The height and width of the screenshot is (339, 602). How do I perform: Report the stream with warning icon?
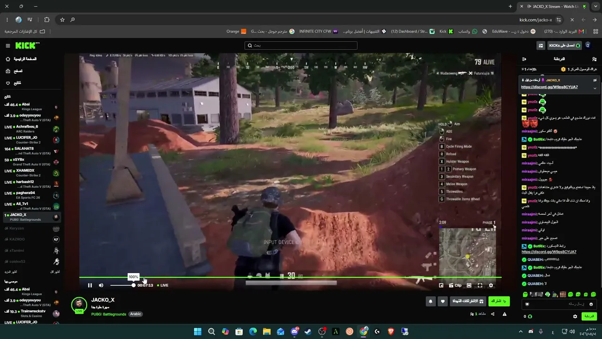click(x=505, y=314)
